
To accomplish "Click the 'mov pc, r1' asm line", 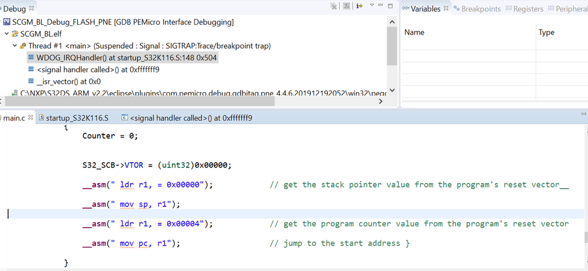I will point(131,243).
